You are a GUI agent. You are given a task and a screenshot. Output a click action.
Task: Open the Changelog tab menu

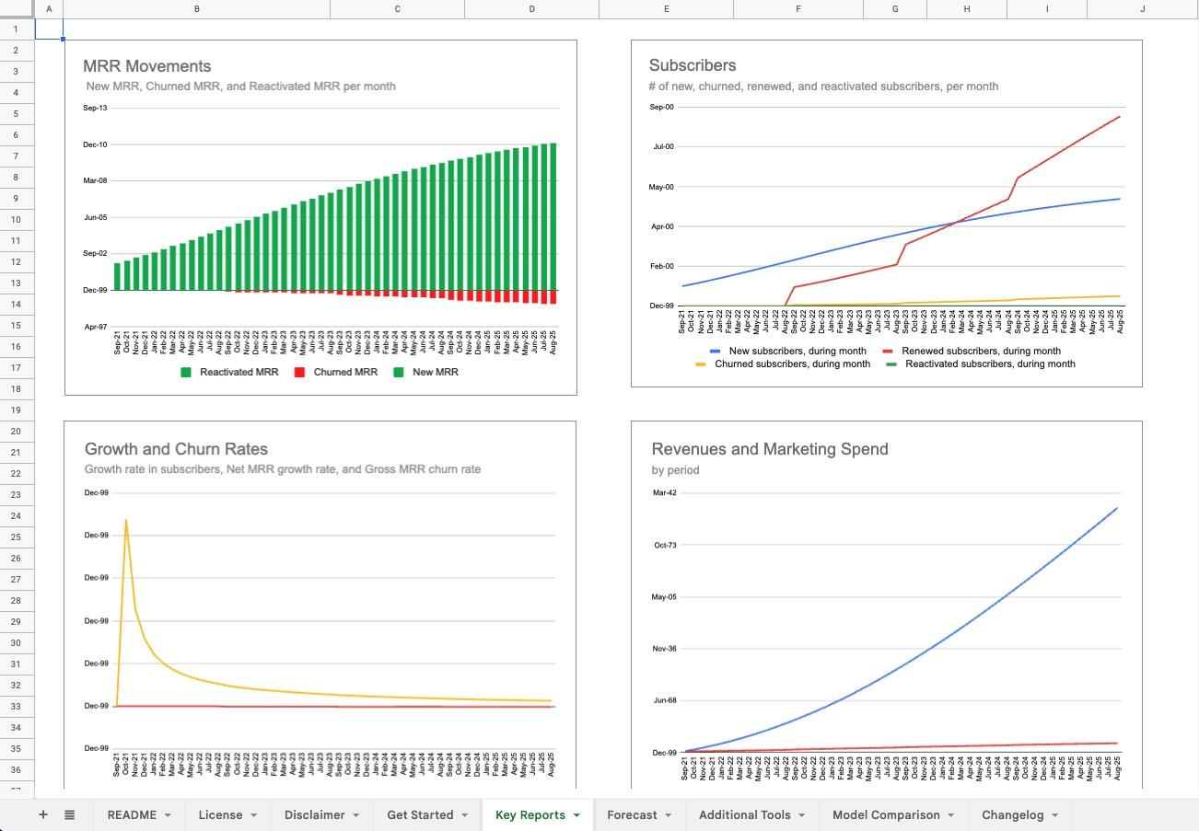click(x=1053, y=814)
